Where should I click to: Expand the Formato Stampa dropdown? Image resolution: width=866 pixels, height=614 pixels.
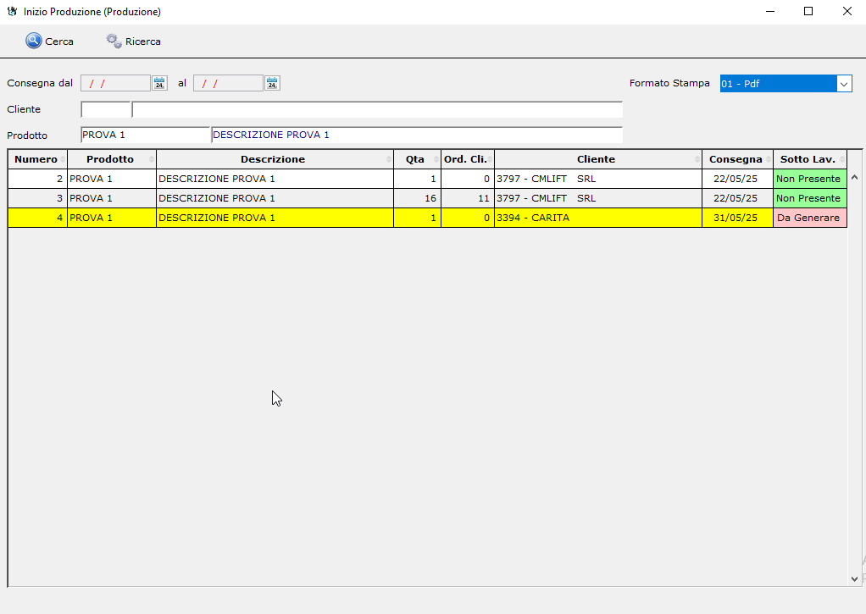pos(844,83)
